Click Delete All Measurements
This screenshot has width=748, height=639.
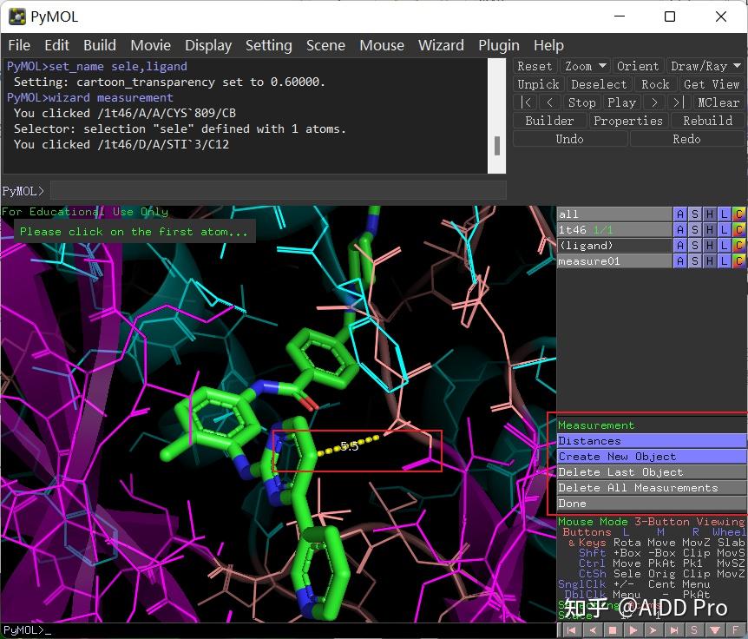651,488
